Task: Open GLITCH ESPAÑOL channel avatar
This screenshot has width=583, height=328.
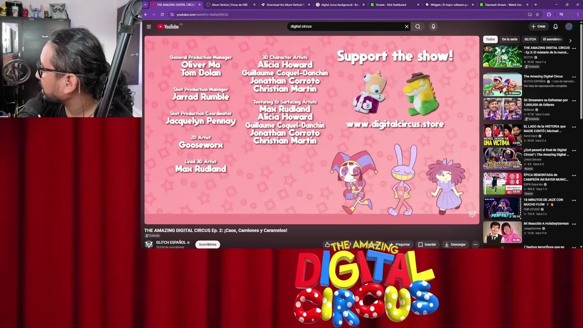Action: point(148,244)
